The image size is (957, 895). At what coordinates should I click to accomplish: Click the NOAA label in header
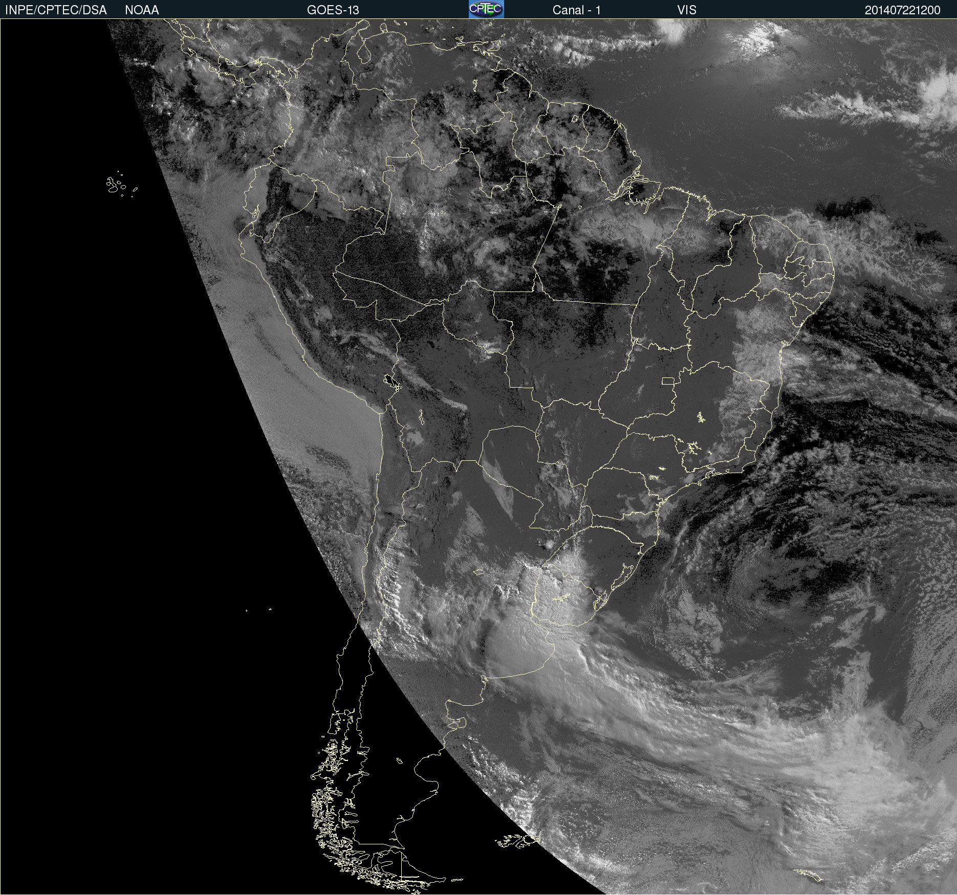pos(142,10)
